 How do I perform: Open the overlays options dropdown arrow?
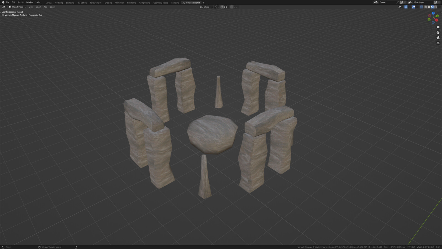click(417, 7)
